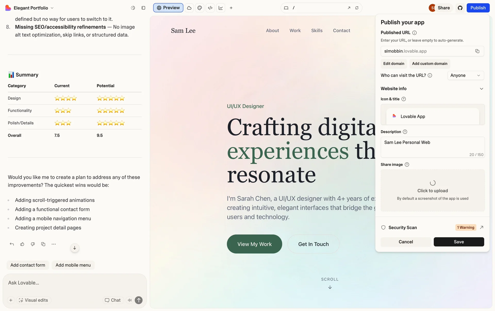Collapse the Website info section
The height and width of the screenshot is (311, 495).
pyautogui.click(x=481, y=89)
